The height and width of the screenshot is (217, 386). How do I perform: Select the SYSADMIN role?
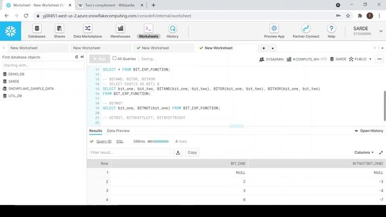click(x=271, y=59)
